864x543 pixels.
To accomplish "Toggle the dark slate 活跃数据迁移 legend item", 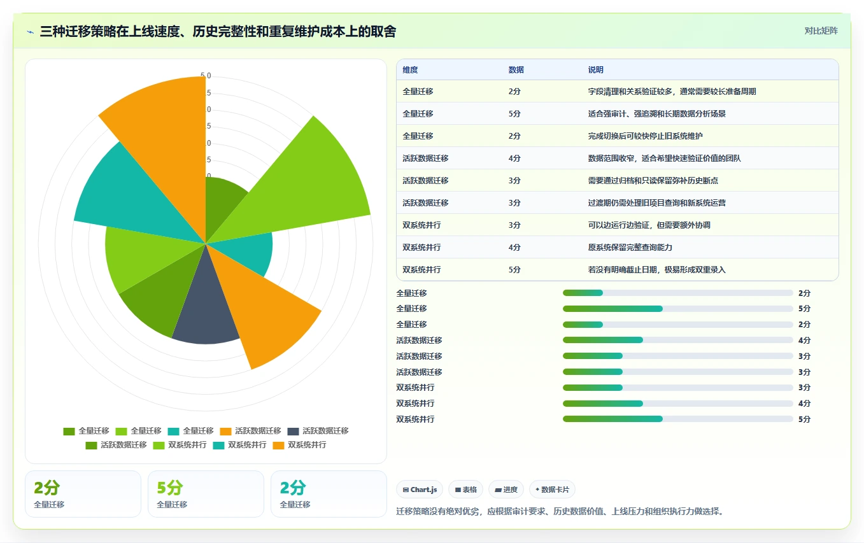I will [318, 431].
